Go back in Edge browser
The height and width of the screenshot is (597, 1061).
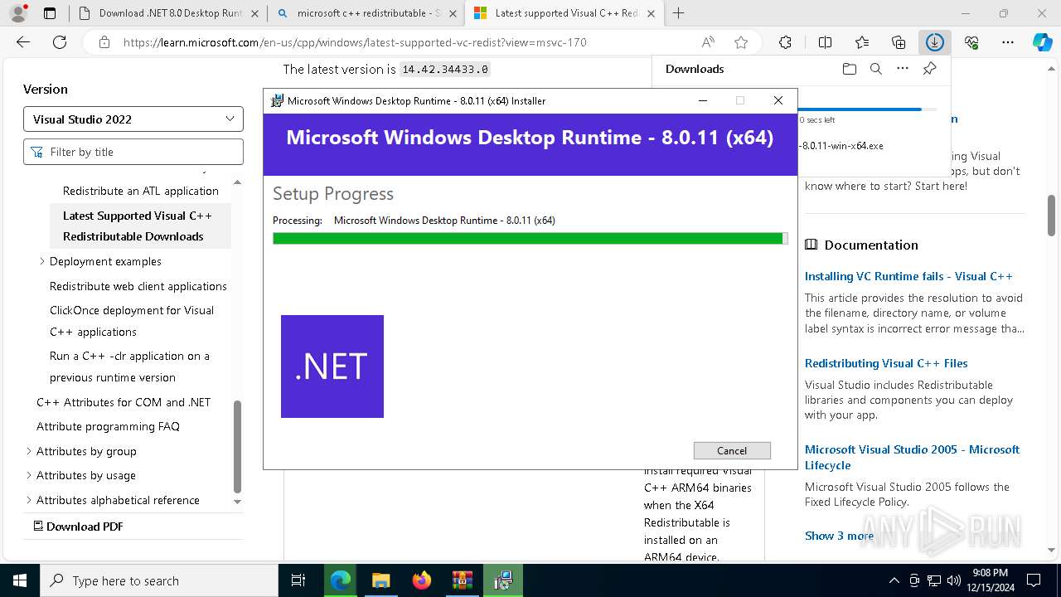[x=22, y=42]
